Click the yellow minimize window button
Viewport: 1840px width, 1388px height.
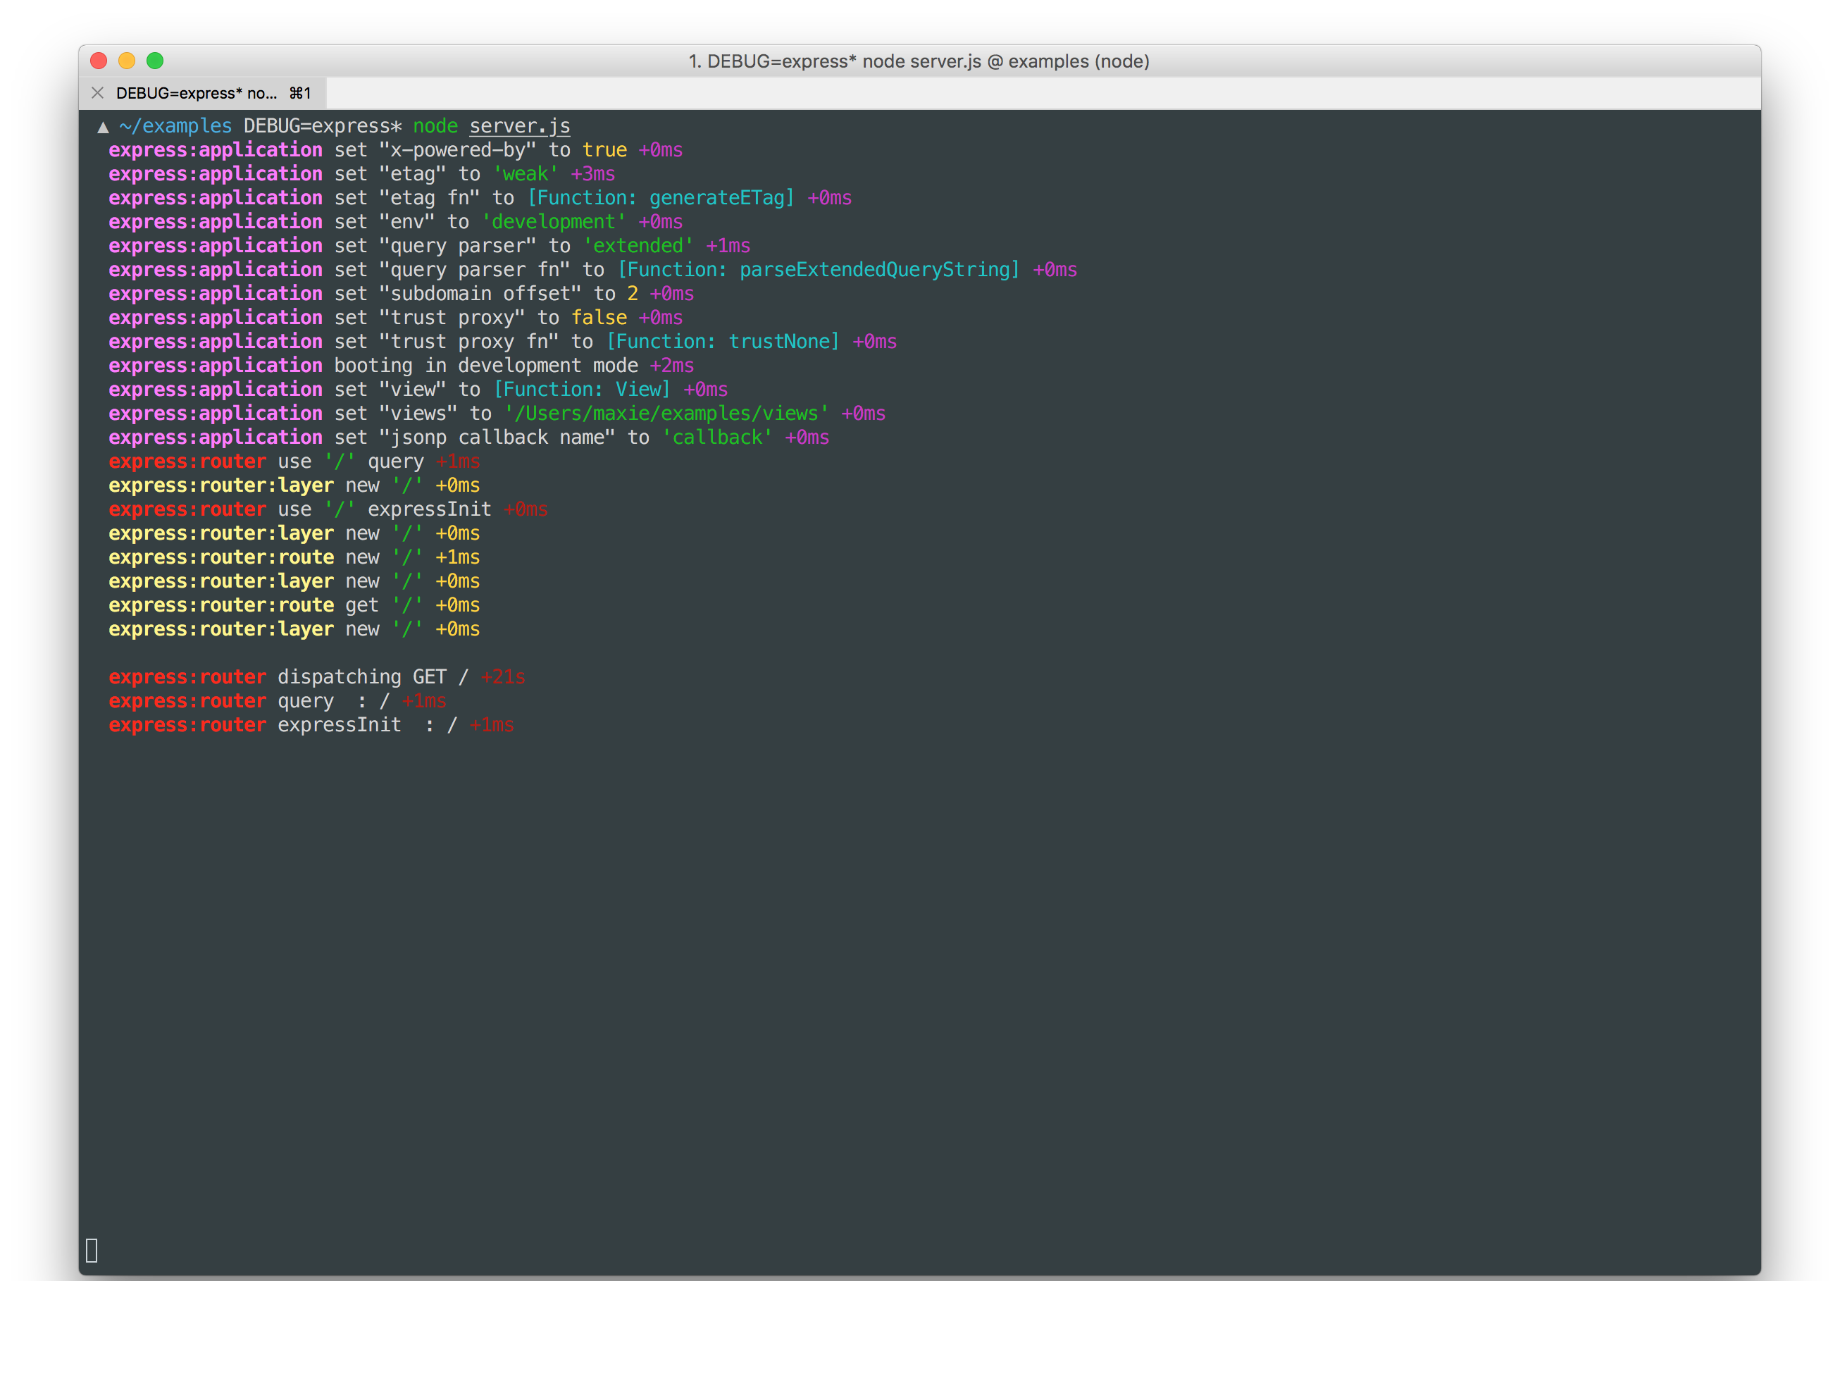(126, 61)
